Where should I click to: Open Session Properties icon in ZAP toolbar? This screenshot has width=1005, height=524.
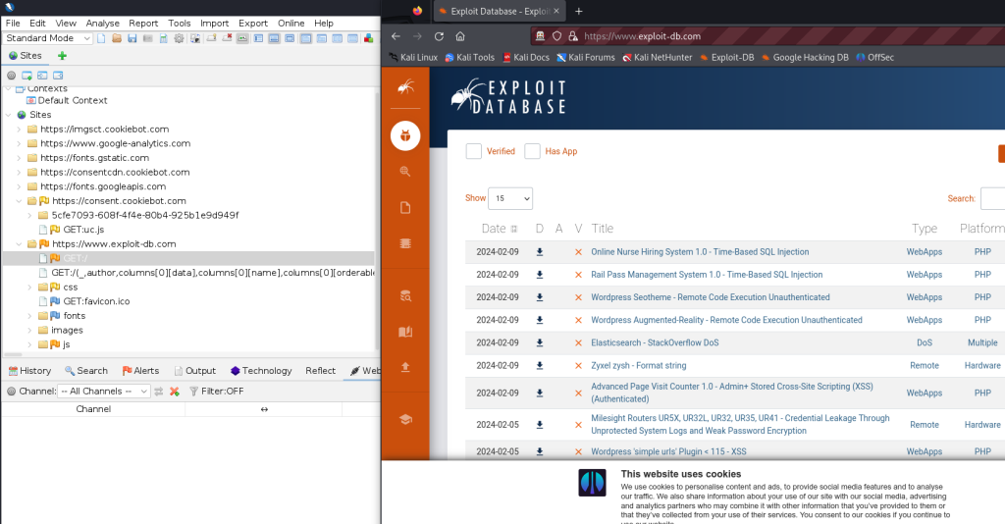pyautogui.click(x=164, y=38)
